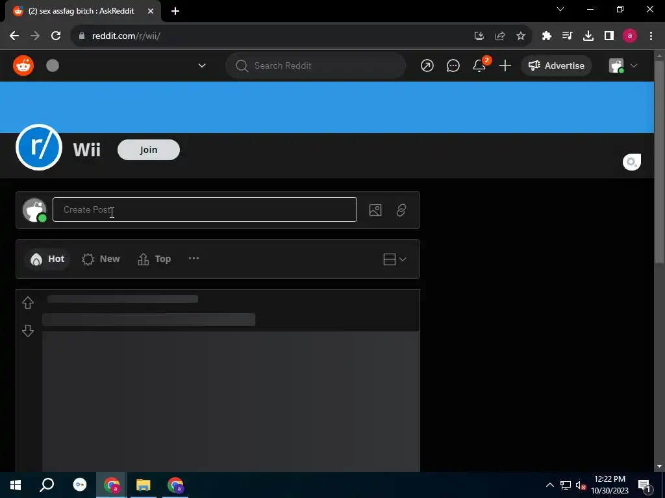Click the user avatar in header
Viewport: 665px width, 498px height.
(x=616, y=65)
